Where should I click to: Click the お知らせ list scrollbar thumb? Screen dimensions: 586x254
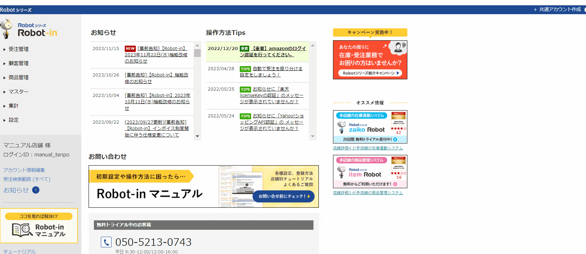point(198,53)
